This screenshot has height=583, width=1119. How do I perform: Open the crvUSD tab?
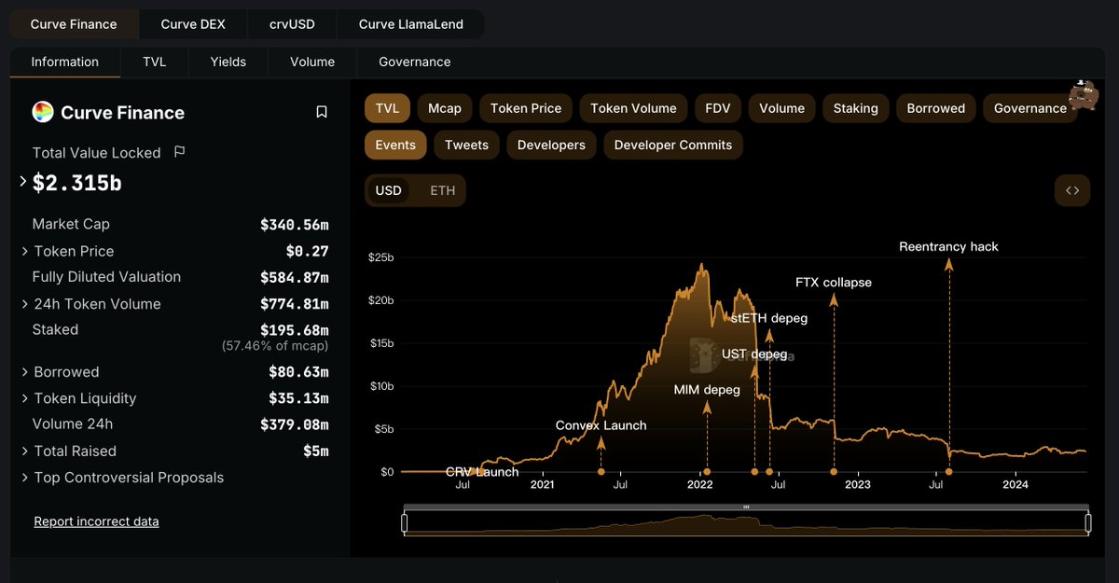(x=291, y=24)
